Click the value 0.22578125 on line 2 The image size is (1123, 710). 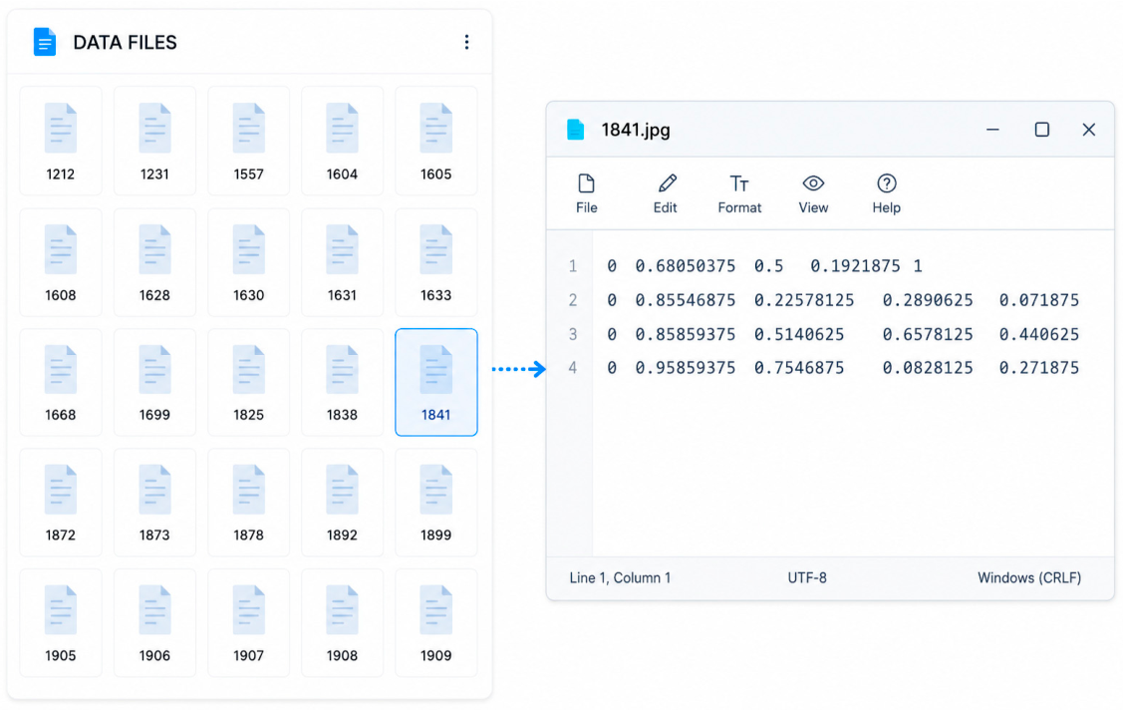[x=804, y=300]
